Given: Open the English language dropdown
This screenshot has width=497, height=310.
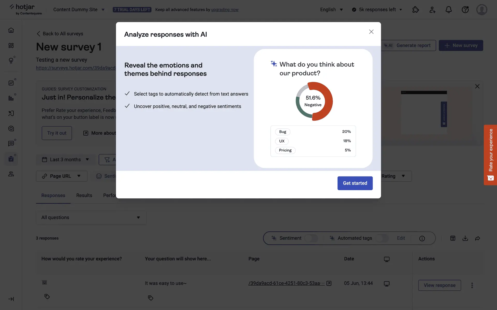Looking at the screenshot, I should pyautogui.click(x=331, y=10).
